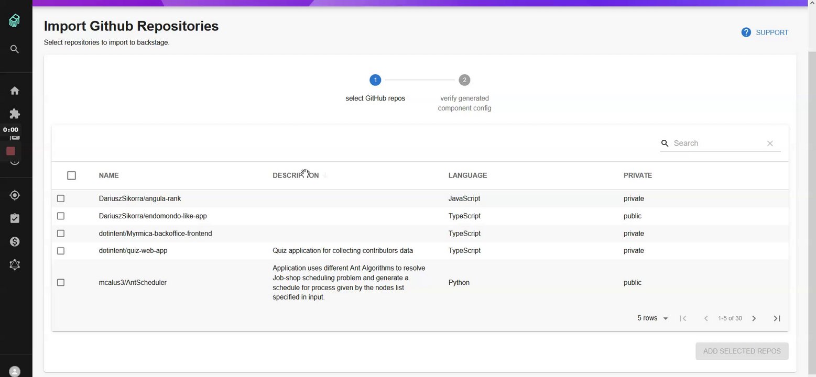Check the dotintent/quiz-web-app row checkbox
This screenshot has height=377, width=816.
coord(61,251)
